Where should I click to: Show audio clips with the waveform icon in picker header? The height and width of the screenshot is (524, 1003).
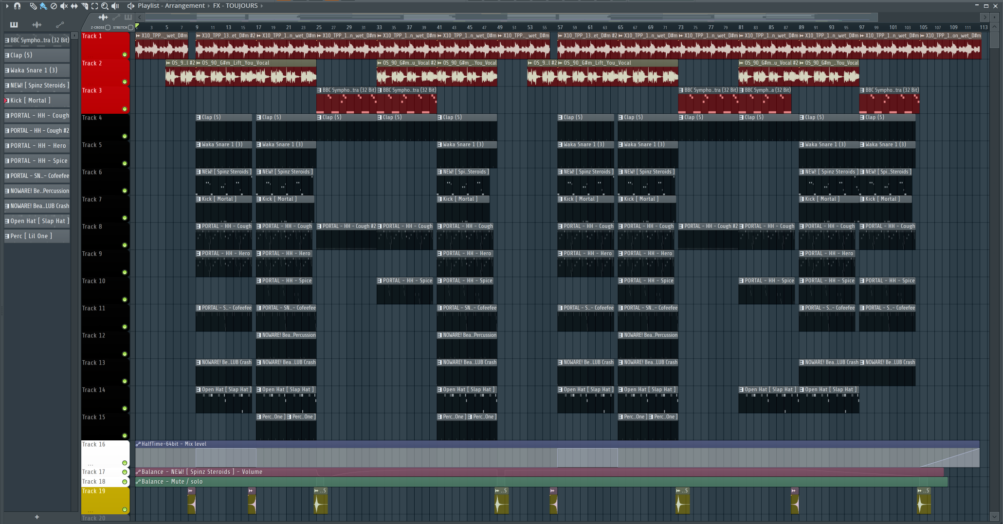(x=37, y=24)
